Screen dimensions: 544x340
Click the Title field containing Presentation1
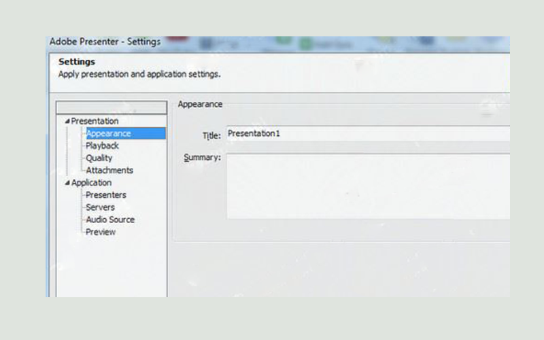pos(367,134)
